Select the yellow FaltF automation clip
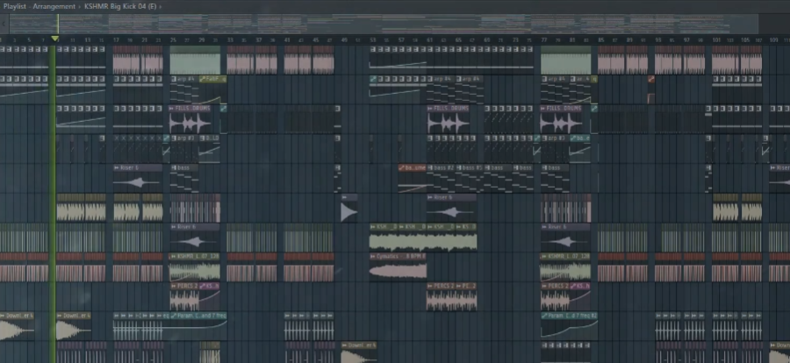This screenshot has height=363, width=790. pos(212,89)
